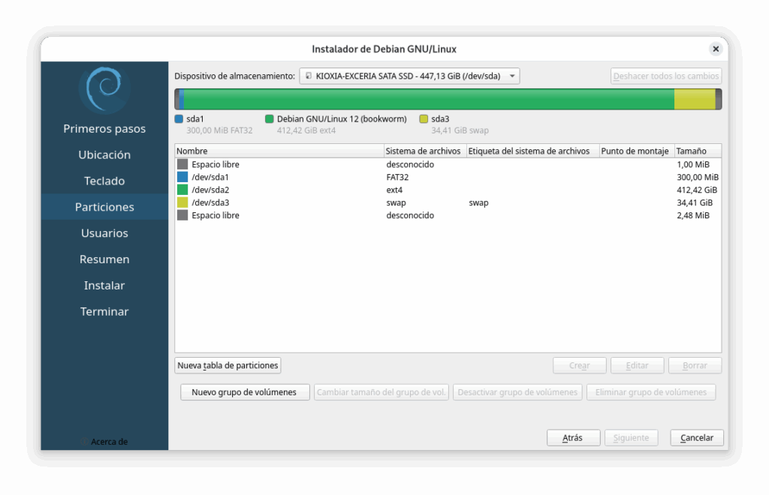Open storage device dropdown arrow
This screenshot has height=495, width=769.
pyautogui.click(x=512, y=76)
